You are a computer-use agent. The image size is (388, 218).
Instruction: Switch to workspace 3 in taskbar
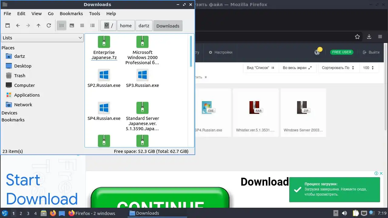pos(28,213)
